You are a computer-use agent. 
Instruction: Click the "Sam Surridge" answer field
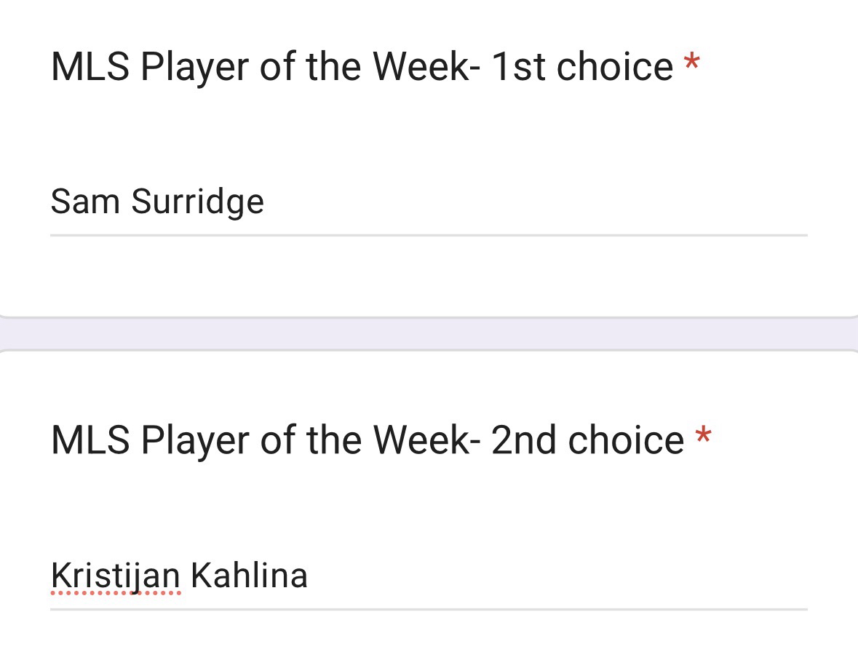tap(428, 202)
